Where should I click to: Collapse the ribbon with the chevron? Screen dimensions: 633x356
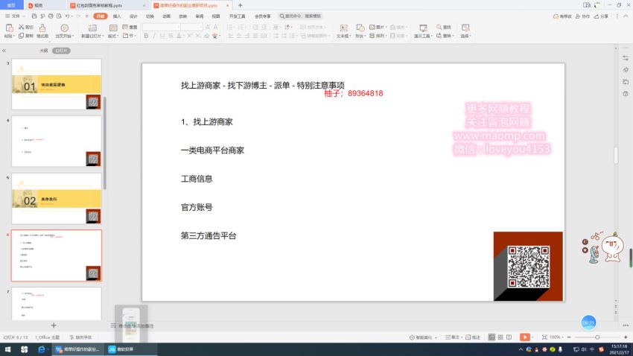coord(626,16)
